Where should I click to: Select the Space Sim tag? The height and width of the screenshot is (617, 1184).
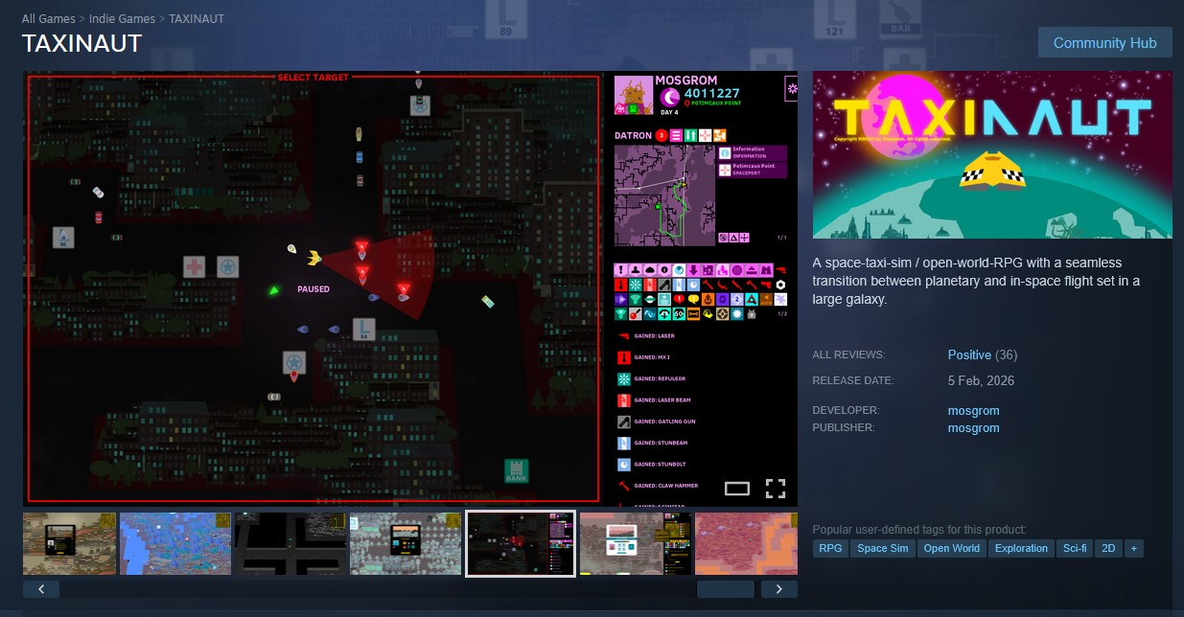click(x=882, y=549)
